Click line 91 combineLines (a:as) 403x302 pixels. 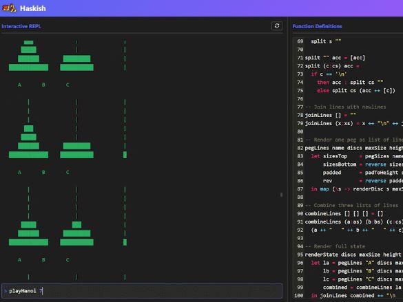[354, 222]
